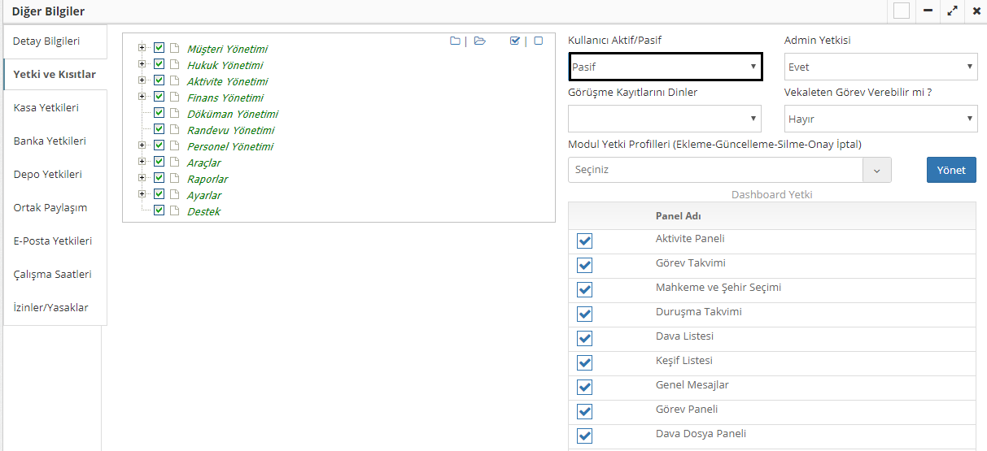The image size is (987, 451).
Task: Open the Çalışma Saatleri tab
Action: click(x=52, y=274)
